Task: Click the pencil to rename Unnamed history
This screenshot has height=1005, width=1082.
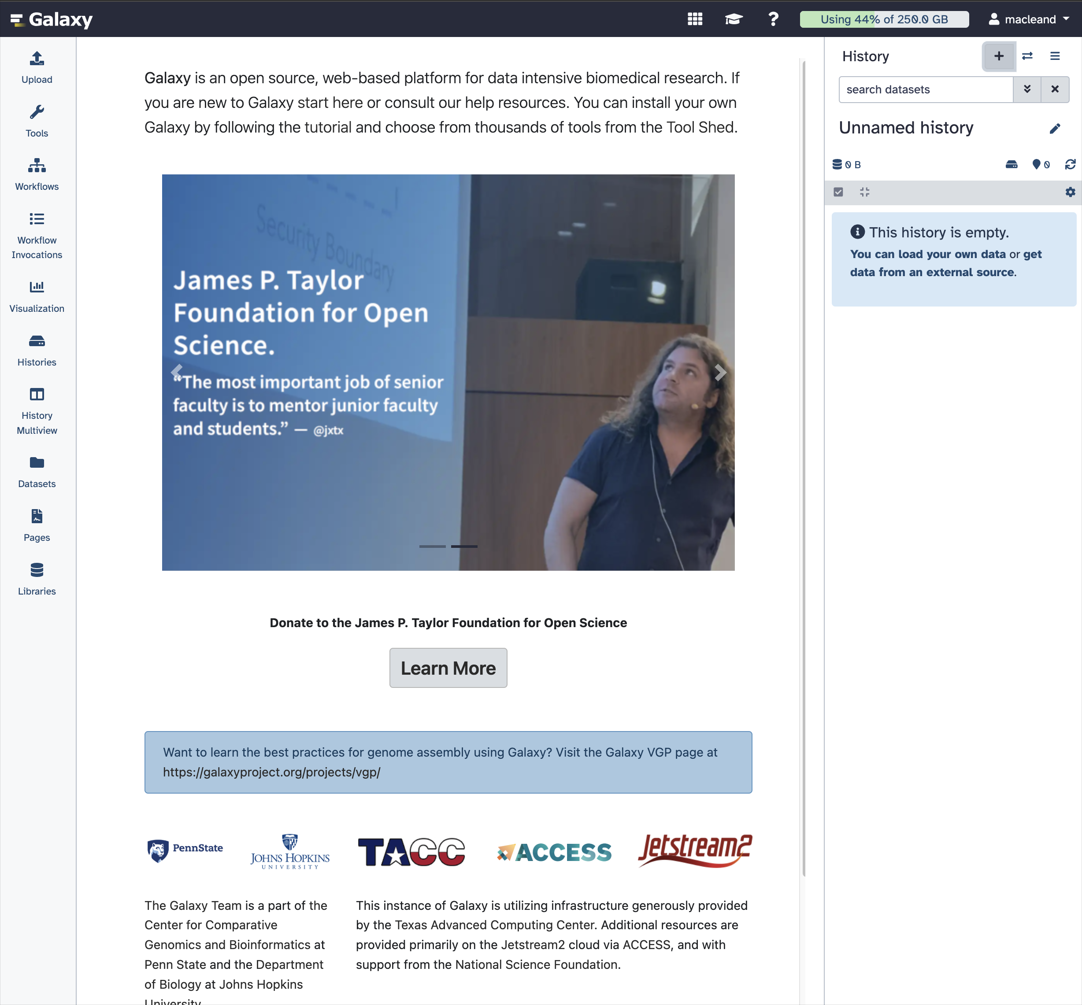Action: 1054,128
